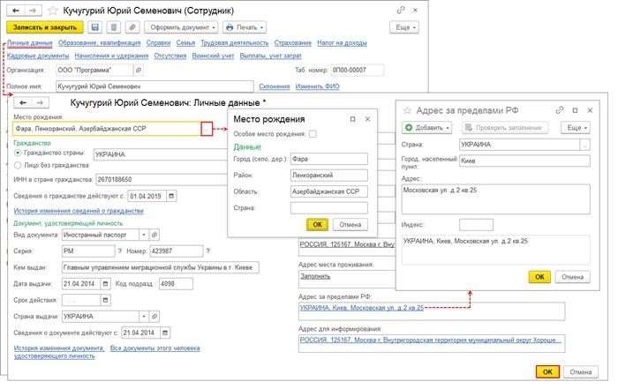Open calendar for Дата выдачи field
Image resolution: width=618 pixels, height=389 pixels.
(105, 283)
